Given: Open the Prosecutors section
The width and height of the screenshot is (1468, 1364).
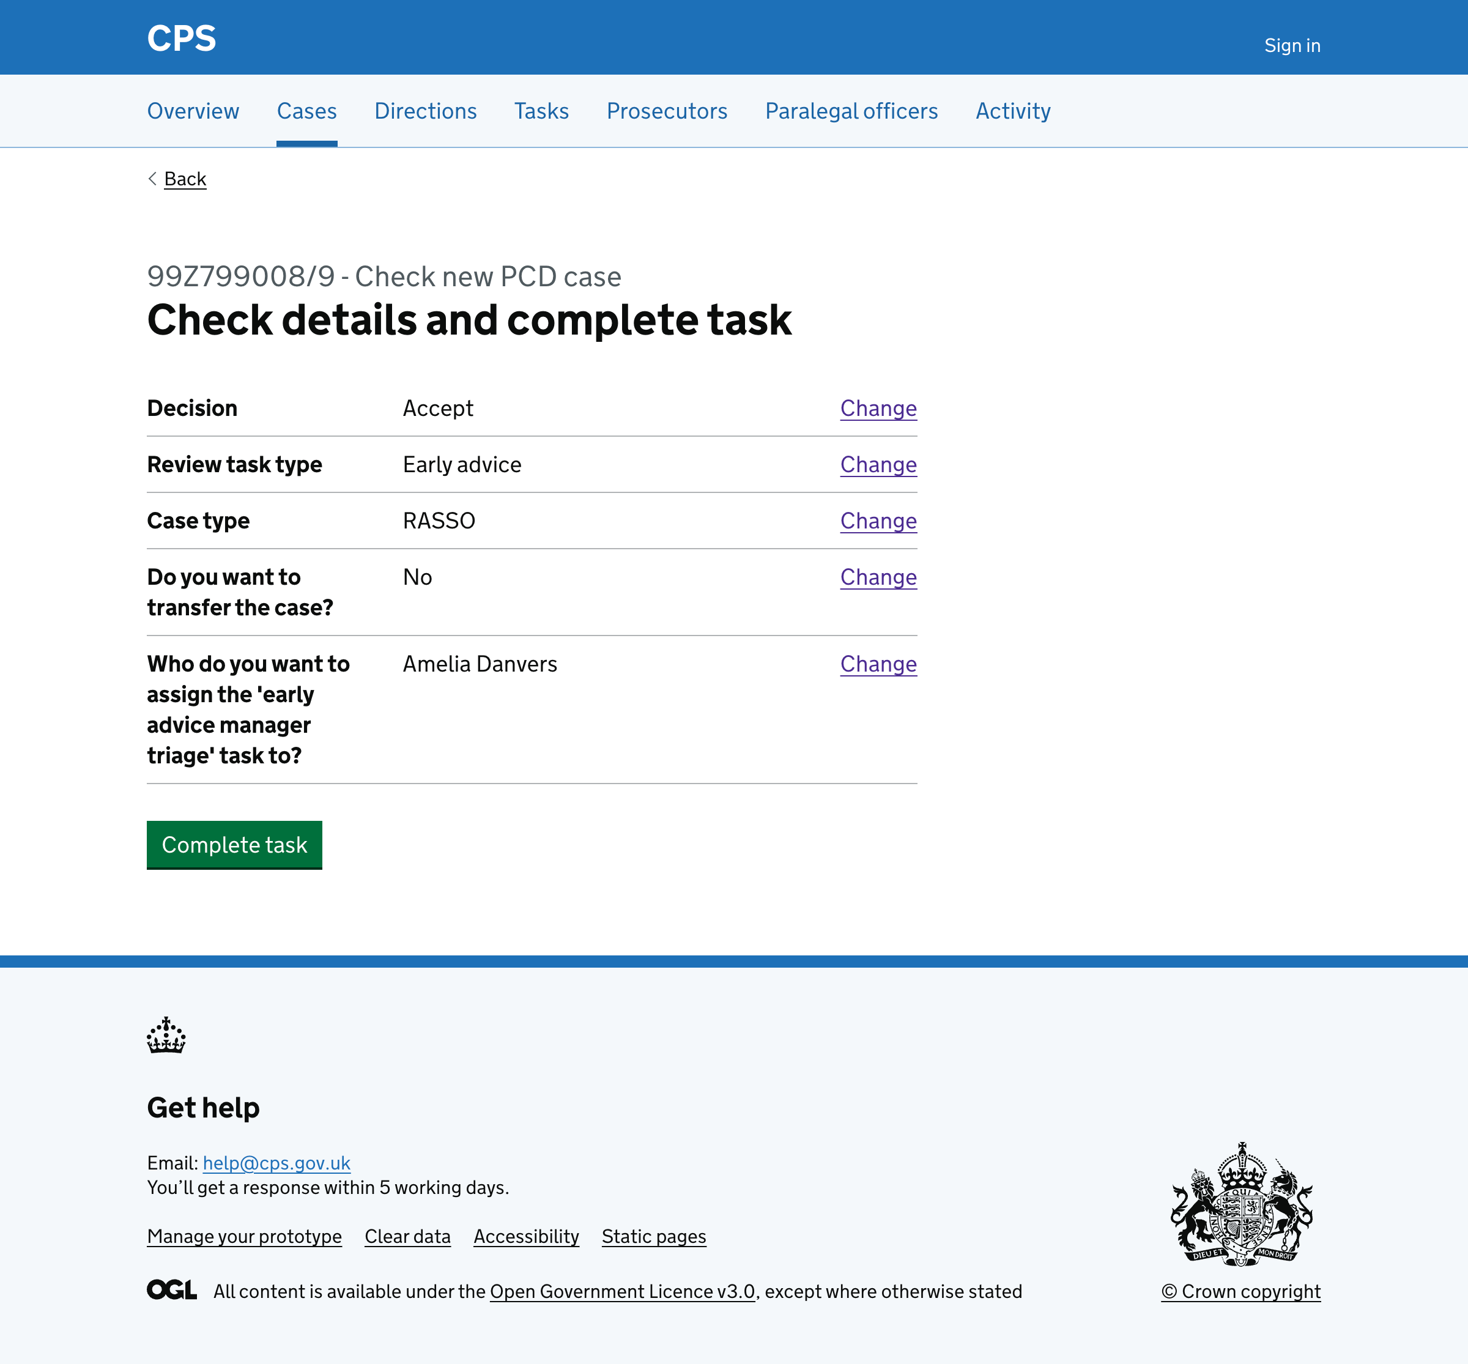Looking at the screenshot, I should tap(667, 111).
